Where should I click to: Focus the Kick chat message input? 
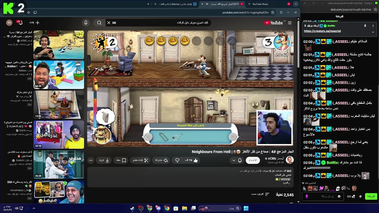click(x=323, y=196)
